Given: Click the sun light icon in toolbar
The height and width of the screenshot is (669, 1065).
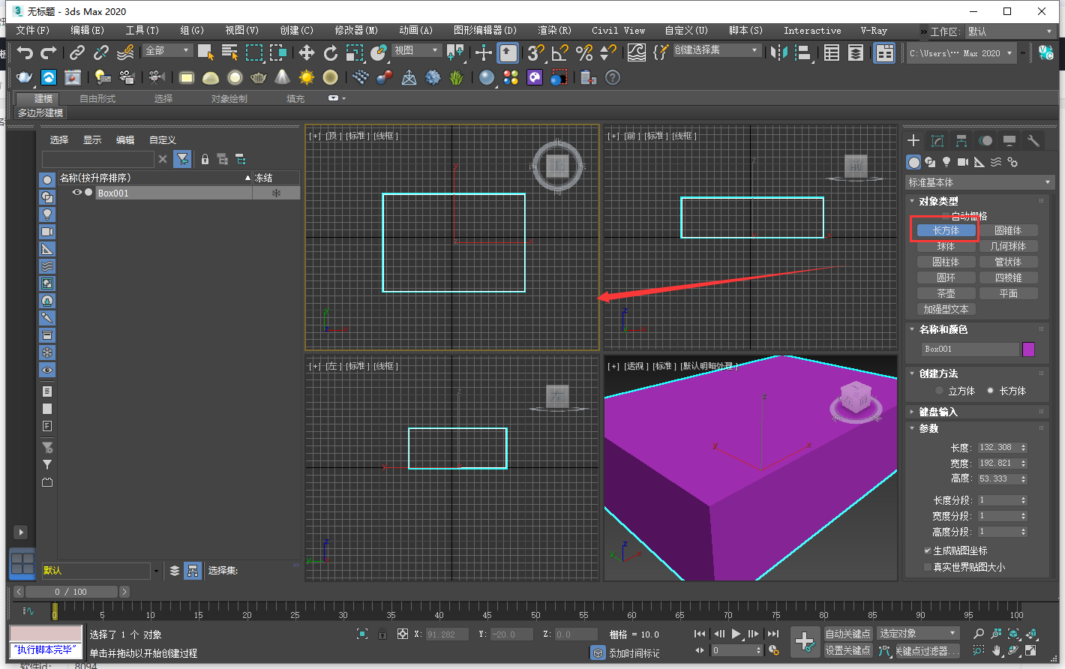Looking at the screenshot, I should point(306,77).
